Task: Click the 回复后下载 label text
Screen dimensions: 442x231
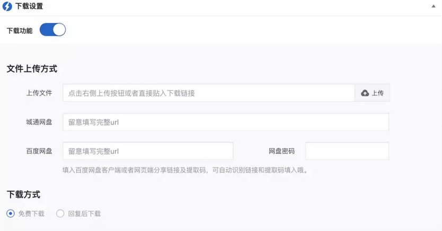Action: [x=84, y=214]
